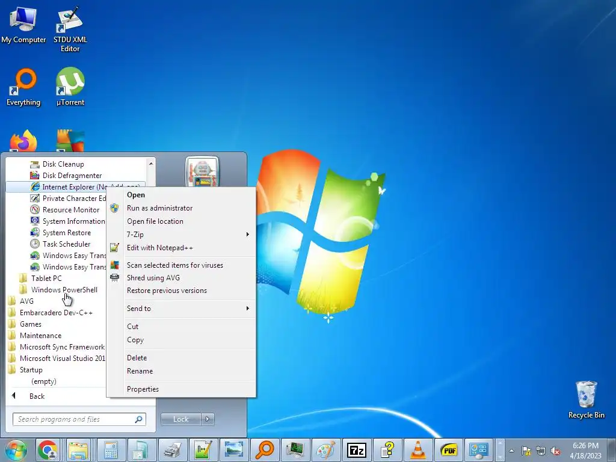616x462 pixels.
Task: Choose Restore previous versions
Action: 181,291
